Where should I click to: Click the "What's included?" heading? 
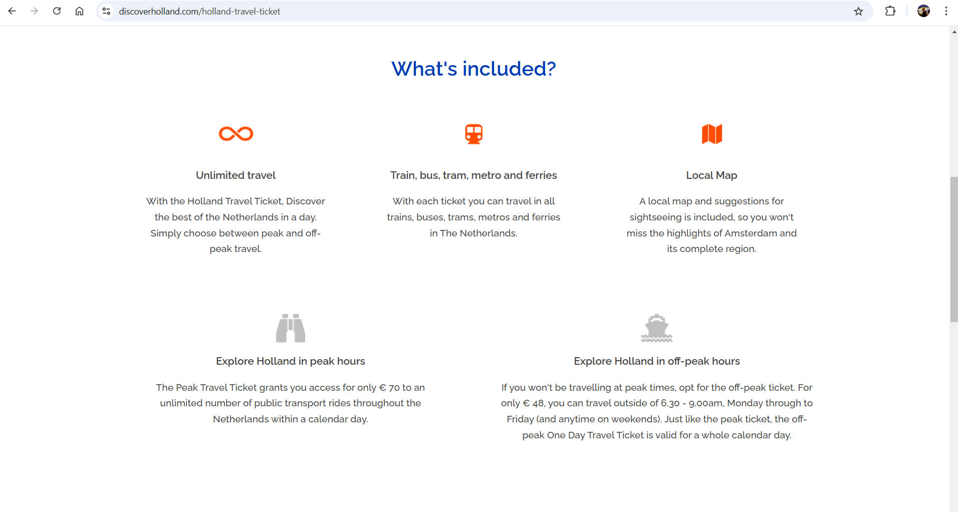[x=473, y=69]
